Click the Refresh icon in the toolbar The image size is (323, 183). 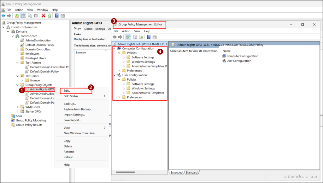coord(50,15)
